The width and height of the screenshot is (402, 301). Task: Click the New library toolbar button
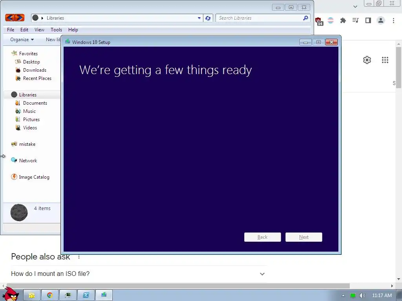click(x=53, y=40)
